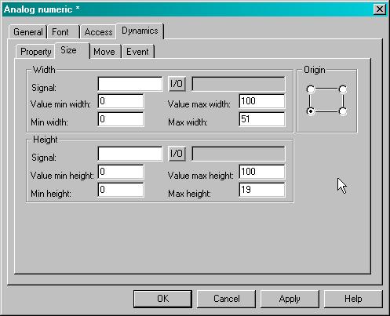Click the I/O button in Width group

[177, 84]
